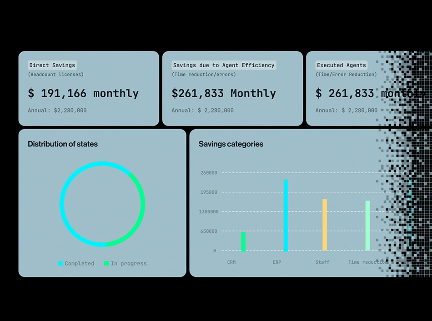Click the $261,833 Monthly value in Agent Efficiency card
Viewport: 432px width, 321px height.
click(224, 93)
